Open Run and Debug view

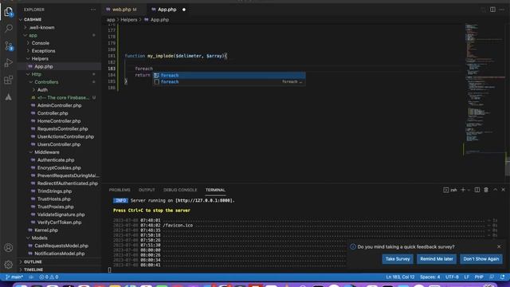point(9,62)
